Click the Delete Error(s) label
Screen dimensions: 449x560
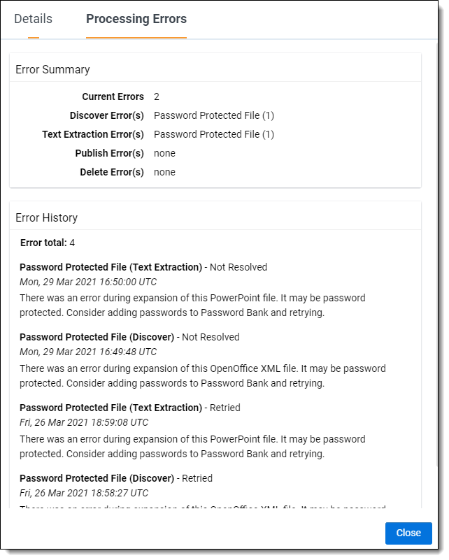coord(112,172)
